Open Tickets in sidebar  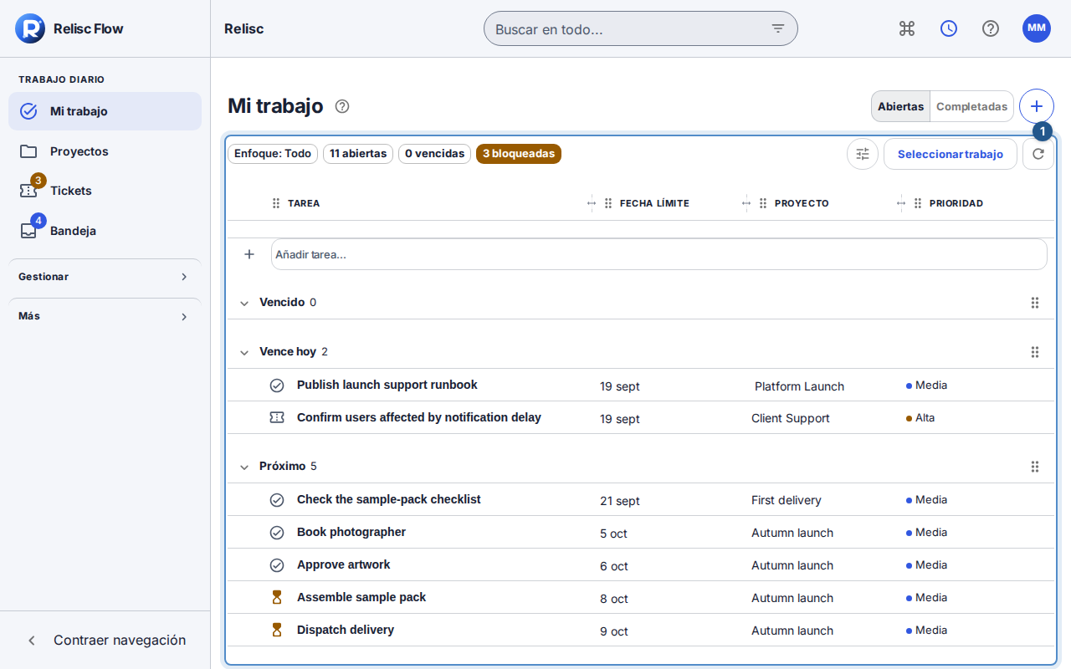[105, 191]
